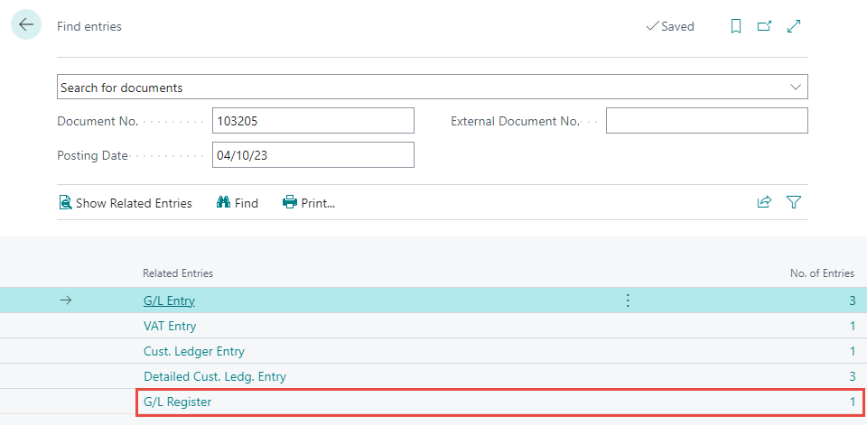Open the Cust. Ledger Entry link
The image size is (867, 425).
pyautogui.click(x=194, y=351)
